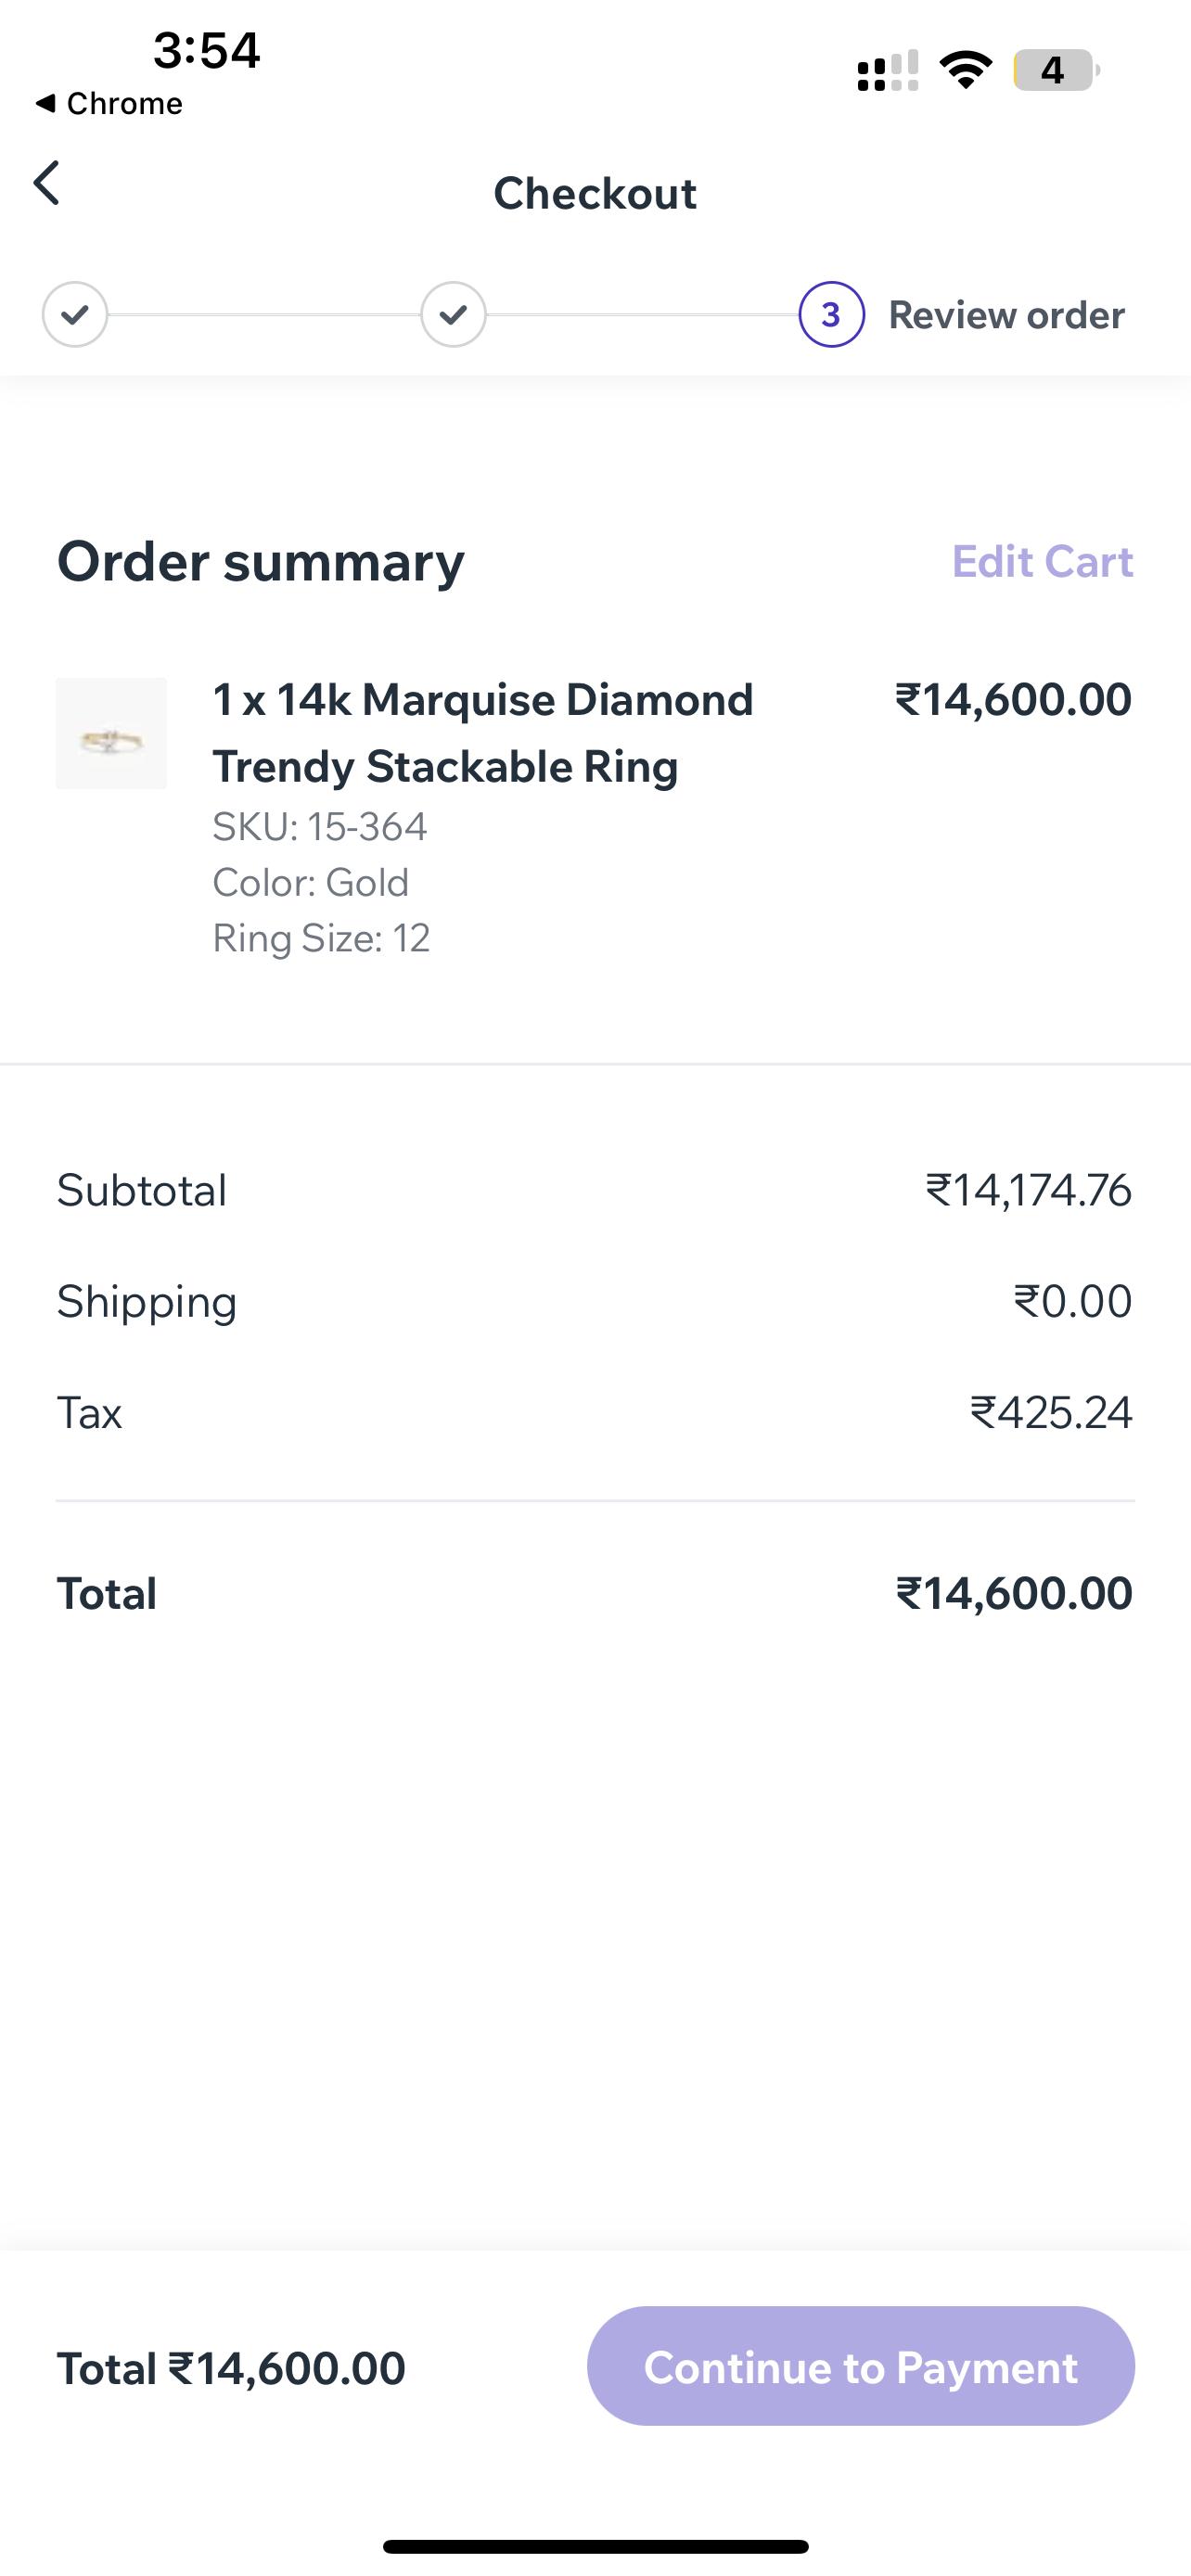The height and width of the screenshot is (2576, 1191).
Task: Open the ring product thumbnail image
Action: (111, 733)
